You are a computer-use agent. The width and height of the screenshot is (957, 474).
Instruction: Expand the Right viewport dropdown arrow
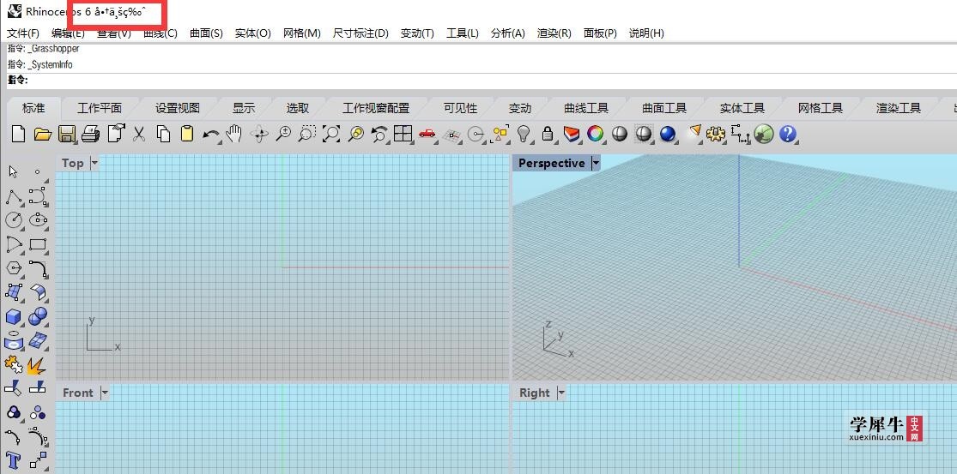560,393
